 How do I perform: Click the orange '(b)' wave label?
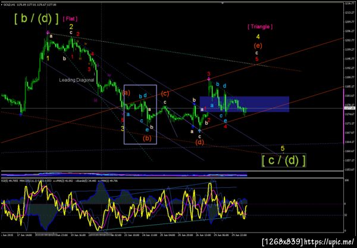tap(147, 138)
